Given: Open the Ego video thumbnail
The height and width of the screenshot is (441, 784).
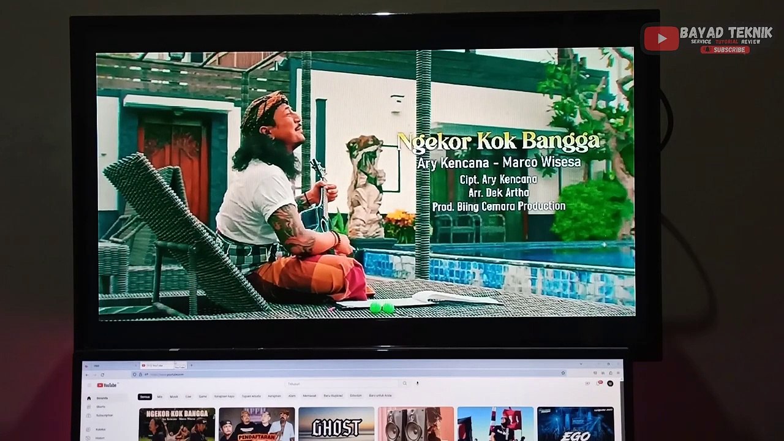Looking at the screenshot, I should pos(576,424).
